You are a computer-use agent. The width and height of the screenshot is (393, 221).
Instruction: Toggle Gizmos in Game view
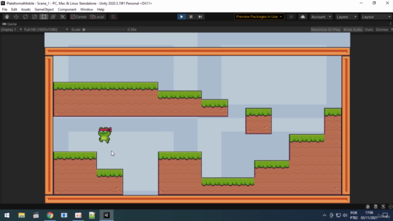(382, 29)
